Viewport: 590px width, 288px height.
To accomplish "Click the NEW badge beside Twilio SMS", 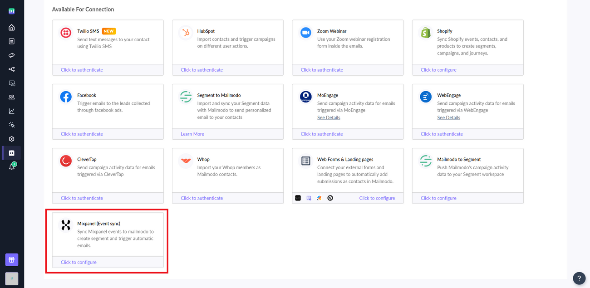I will pos(108,31).
